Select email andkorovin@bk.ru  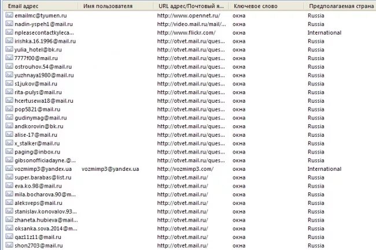(x=39, y=126)
